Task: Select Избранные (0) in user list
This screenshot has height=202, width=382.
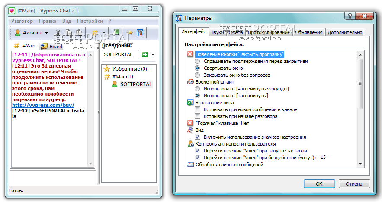Action: [129, 69]
